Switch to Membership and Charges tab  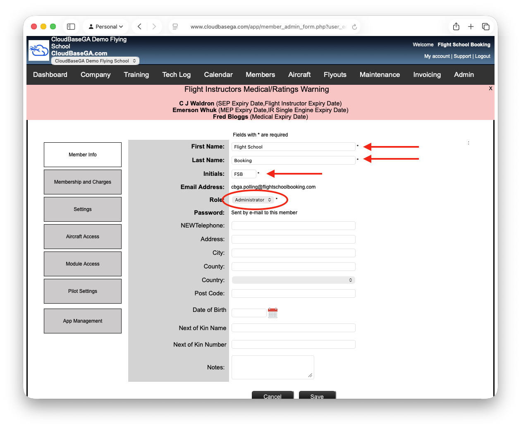tap(83, 182)
